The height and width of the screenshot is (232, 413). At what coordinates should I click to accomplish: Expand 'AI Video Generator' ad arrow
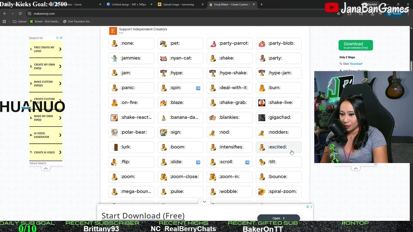[60, 135]
